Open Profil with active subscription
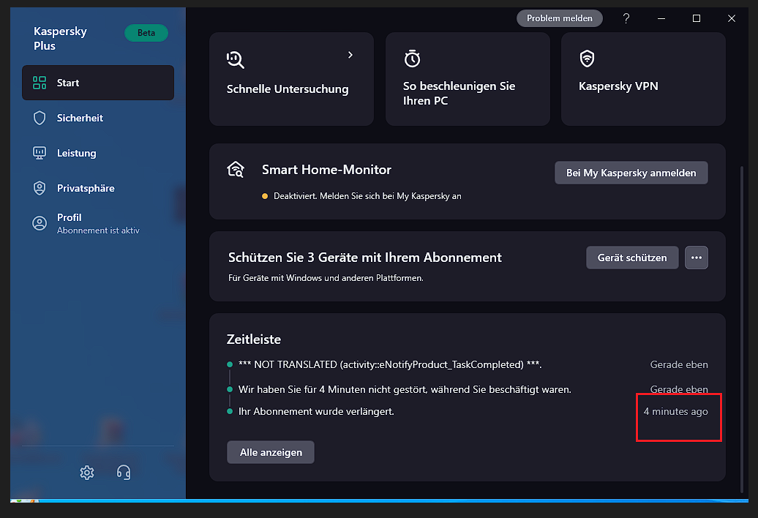 (x=97, y=223)
